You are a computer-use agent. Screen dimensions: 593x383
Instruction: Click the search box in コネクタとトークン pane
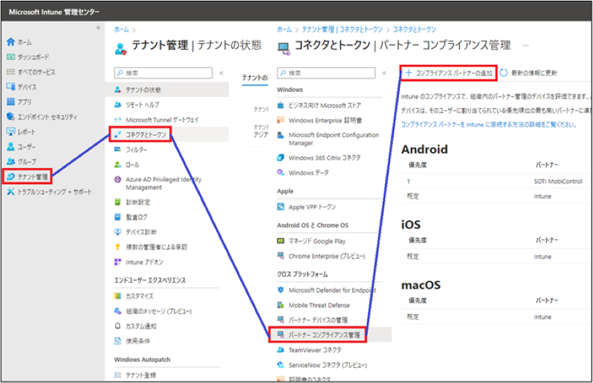coord(326,73)
